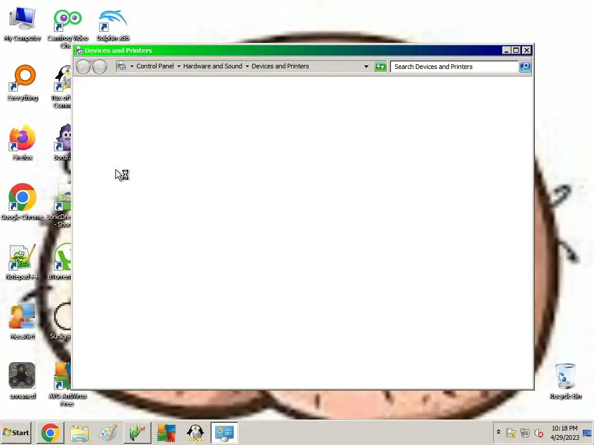This screenshot has width=594, height=445.
Task: Click the Start button
Action: pos(16,432)
